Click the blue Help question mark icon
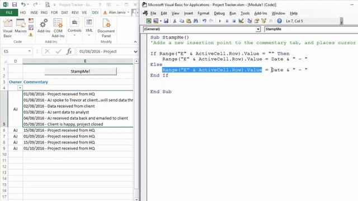Viewport: 358px width, 201px height. 279,21
